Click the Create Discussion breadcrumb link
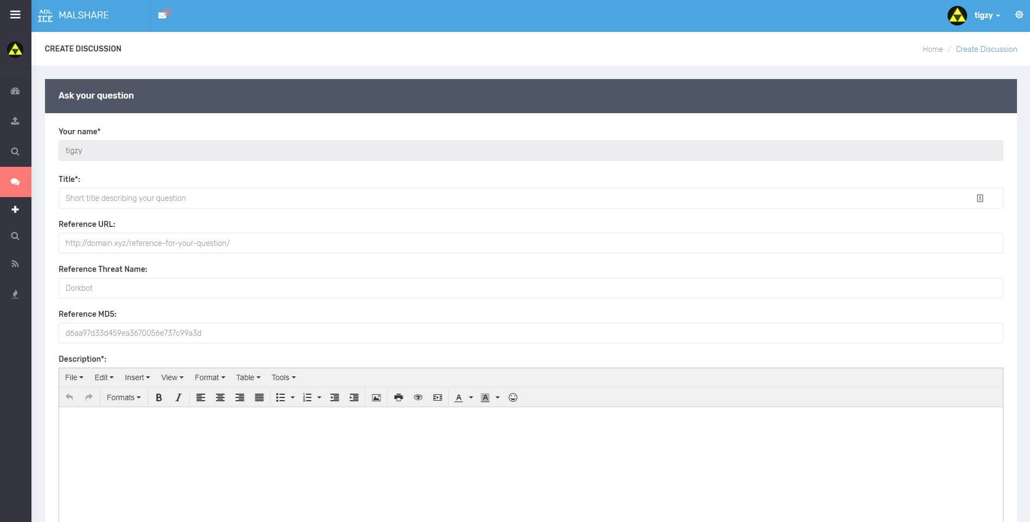1030x522 pixels. [x=986, y=49]
